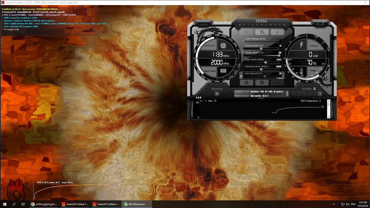Switch to the Geeks3D FurMark 1... taskbar item
The height and width of the screenshot is (208, 370).
[x=75, y=204]
